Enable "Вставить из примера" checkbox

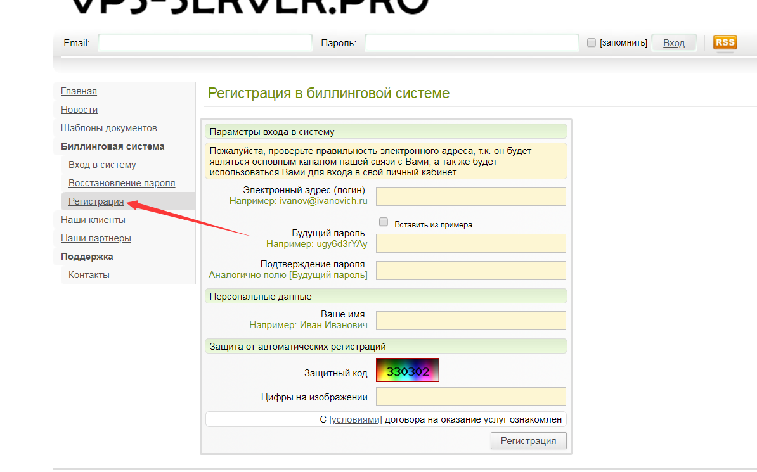[383, 222]
